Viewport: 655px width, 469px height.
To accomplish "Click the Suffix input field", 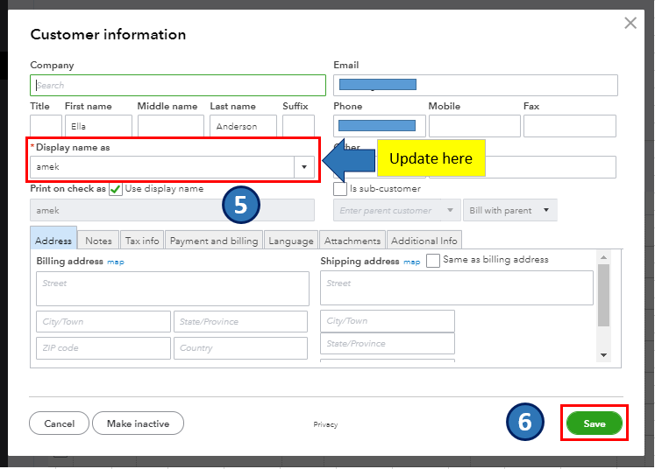I will (298, 126).
